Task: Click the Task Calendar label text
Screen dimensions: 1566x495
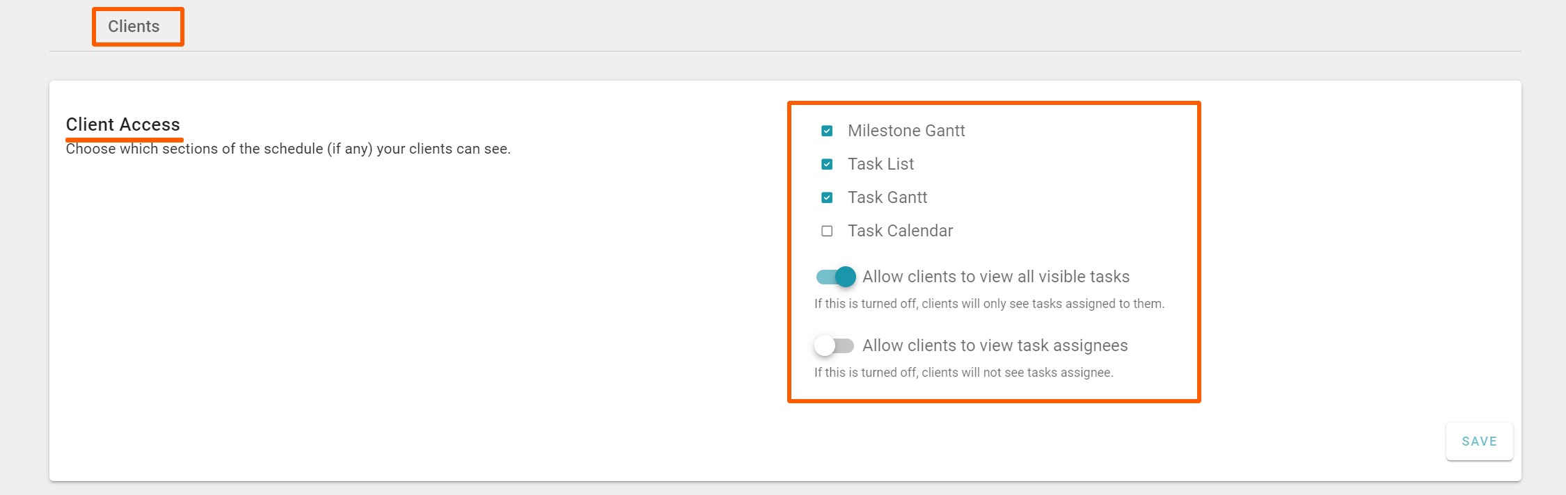Action: coord(900,231)
